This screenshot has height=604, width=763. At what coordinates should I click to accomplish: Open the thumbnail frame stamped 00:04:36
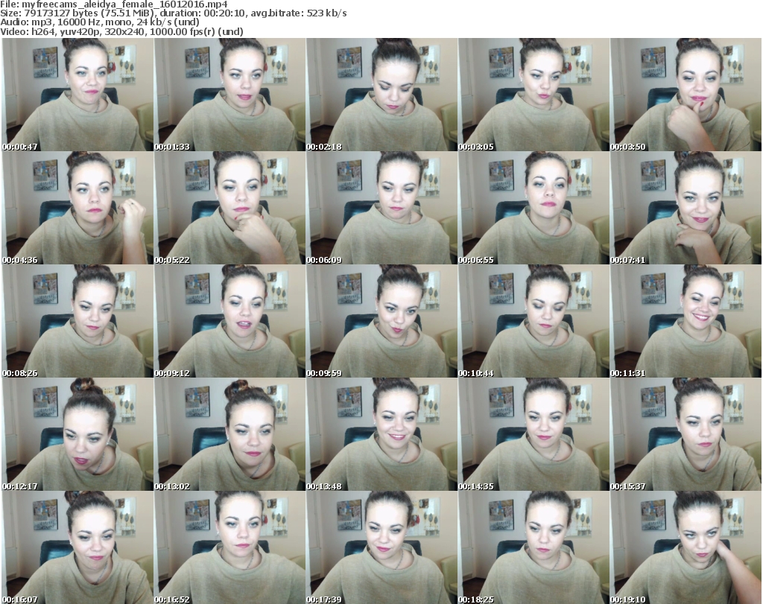tap(77, 208)
